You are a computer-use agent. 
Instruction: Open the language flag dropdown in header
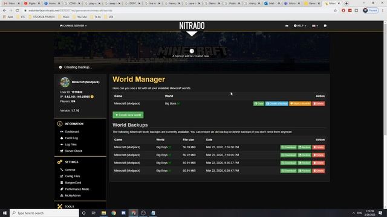315,25
